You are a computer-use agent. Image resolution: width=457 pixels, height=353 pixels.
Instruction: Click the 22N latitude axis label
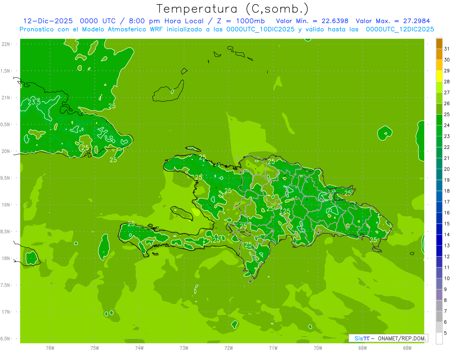tap(6, 44)
